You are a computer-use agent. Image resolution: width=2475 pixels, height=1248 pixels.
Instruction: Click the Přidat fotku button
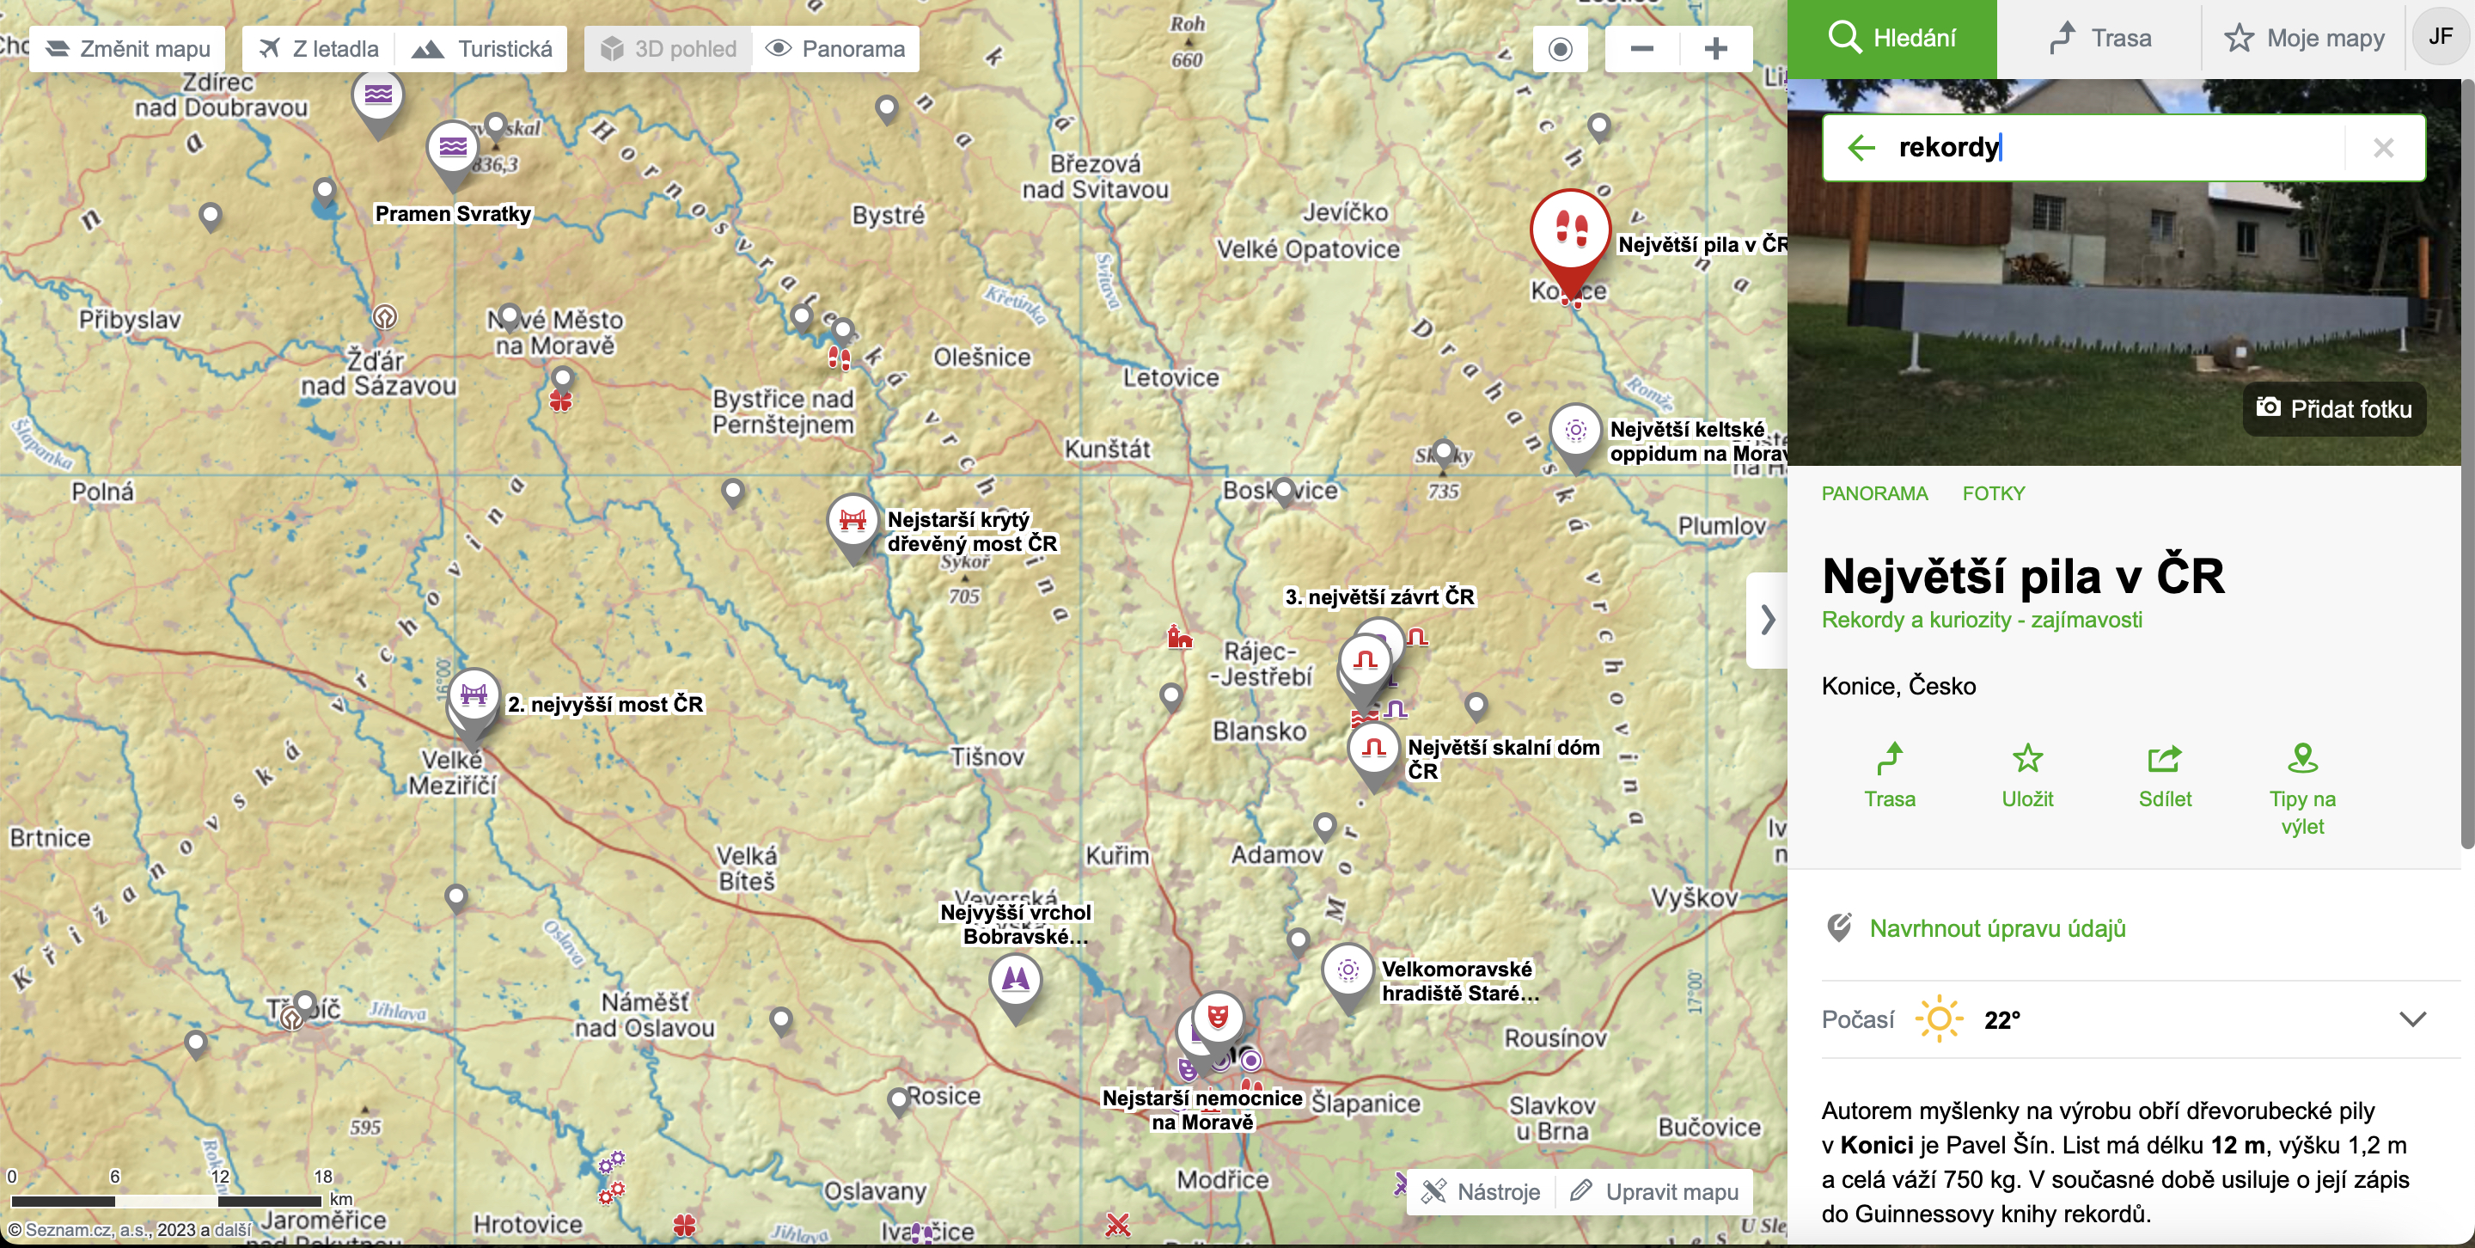2334,409
